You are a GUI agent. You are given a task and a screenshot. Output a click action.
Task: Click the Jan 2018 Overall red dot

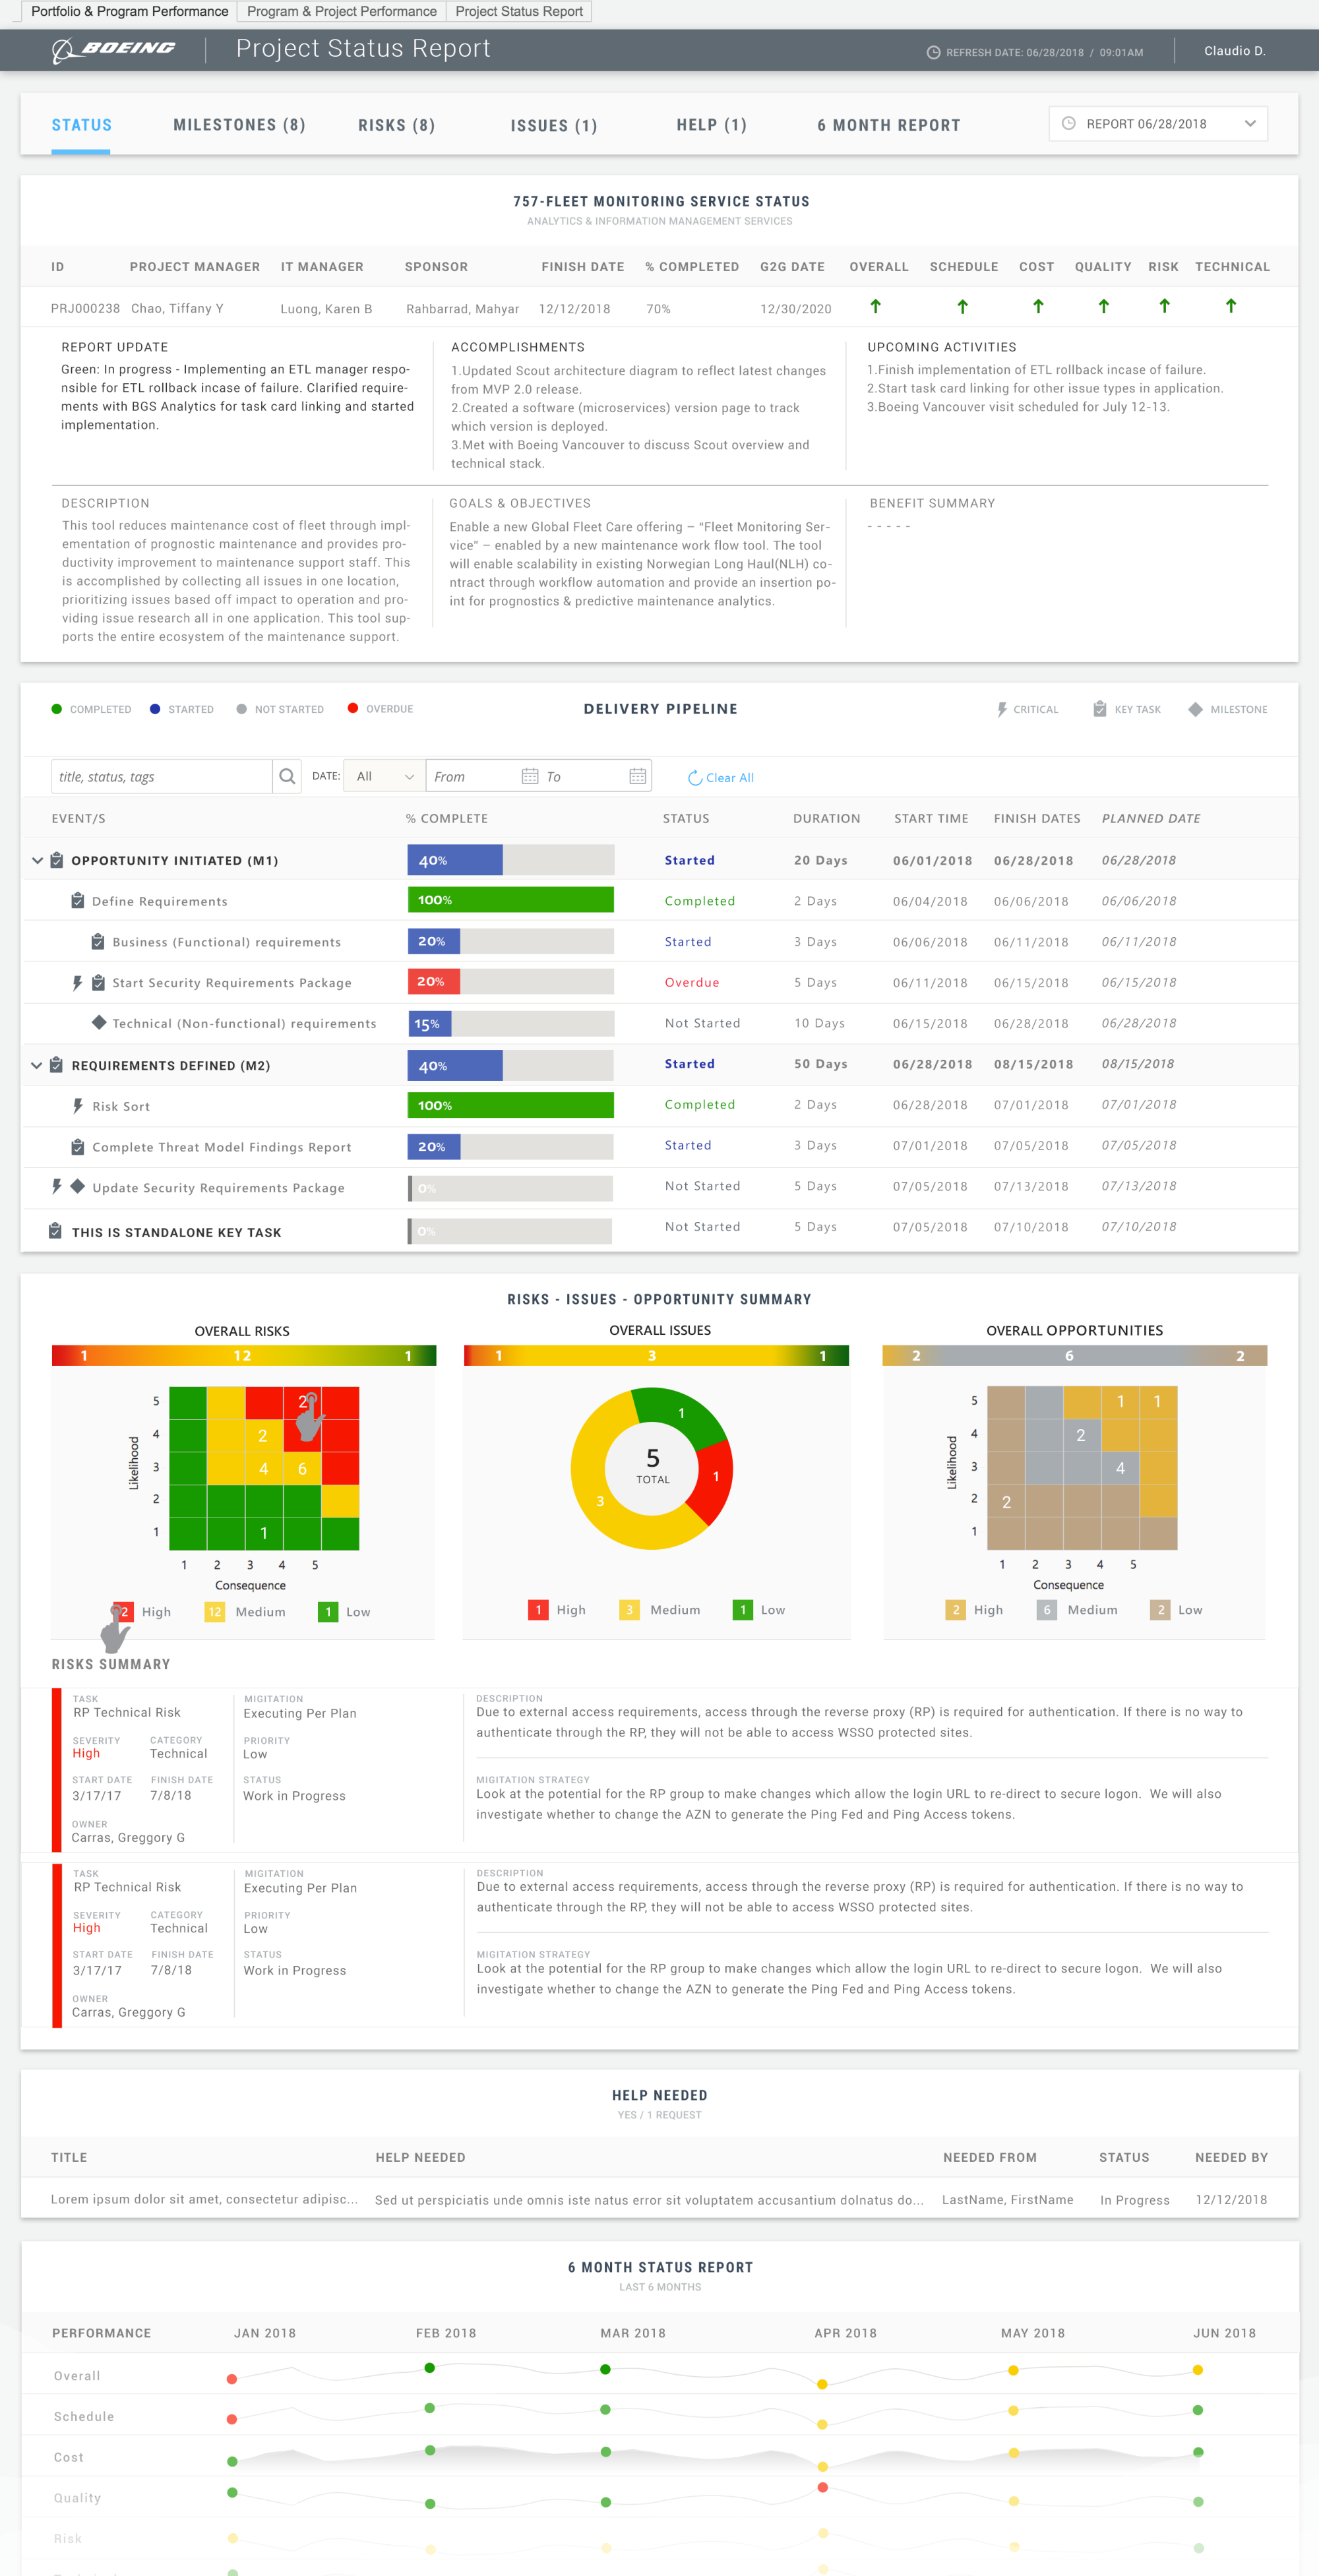coord(232,2379)
